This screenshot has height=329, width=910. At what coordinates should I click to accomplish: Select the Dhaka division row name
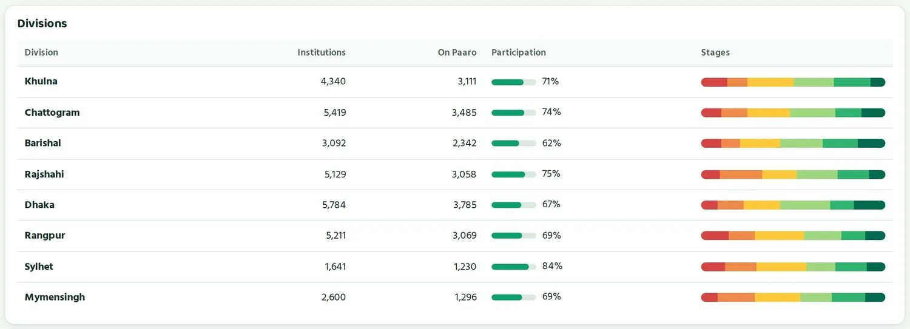(x=39, y=205)
